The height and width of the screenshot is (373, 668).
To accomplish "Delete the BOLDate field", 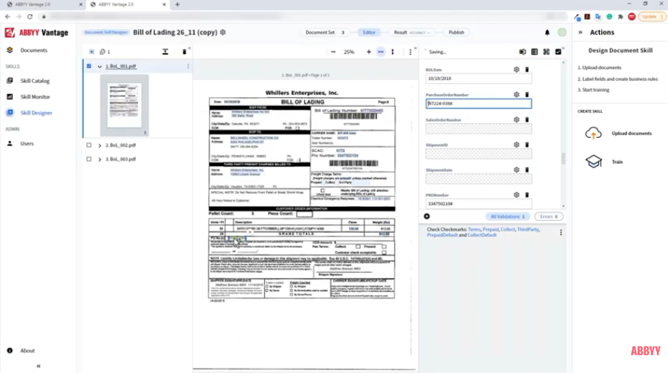I will pos(527,70).
